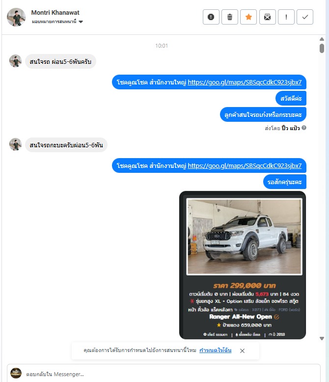This screenshot has width=329, height=382.
Task: Click the exclamation priority icon
Action: pos(286,17)
